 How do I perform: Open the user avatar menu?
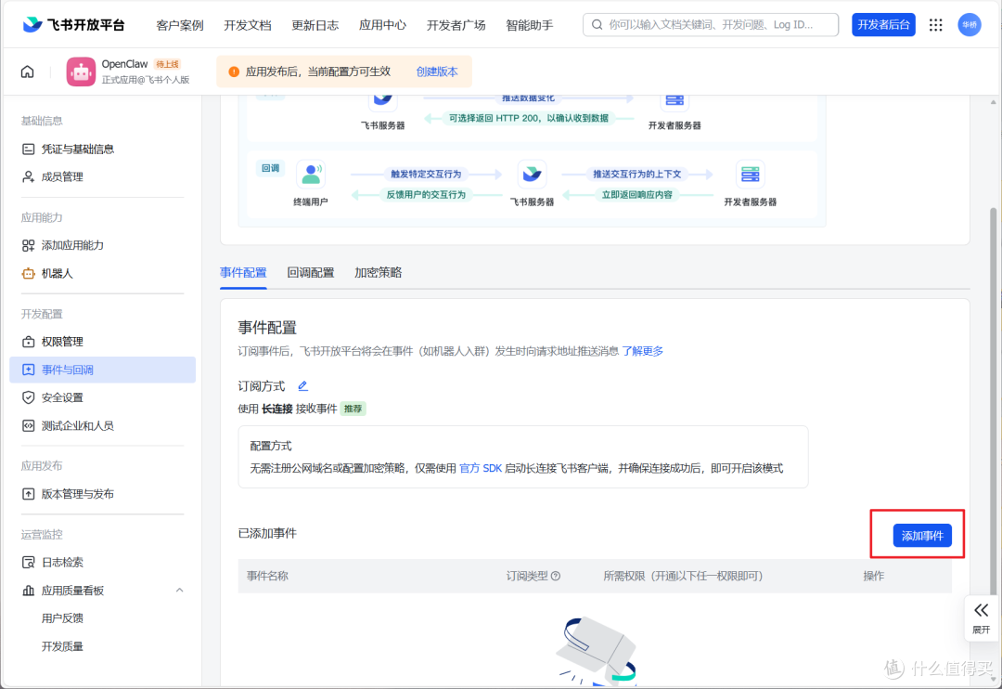(x=969, y=25)
